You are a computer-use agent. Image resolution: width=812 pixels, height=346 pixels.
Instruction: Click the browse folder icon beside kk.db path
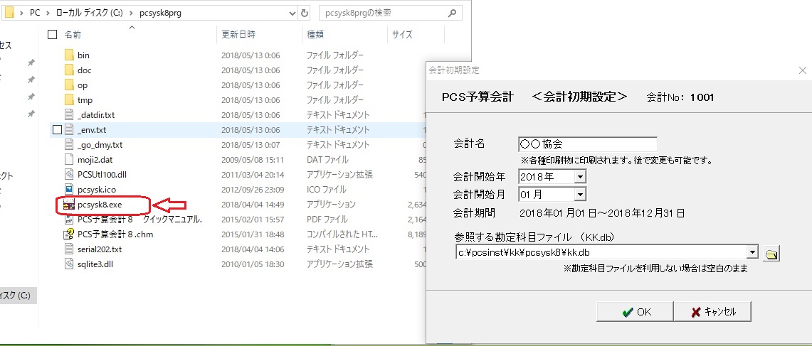point(771,254)
